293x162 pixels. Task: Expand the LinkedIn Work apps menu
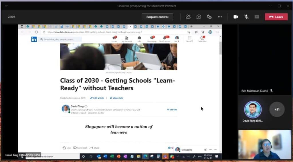point(190,39)
